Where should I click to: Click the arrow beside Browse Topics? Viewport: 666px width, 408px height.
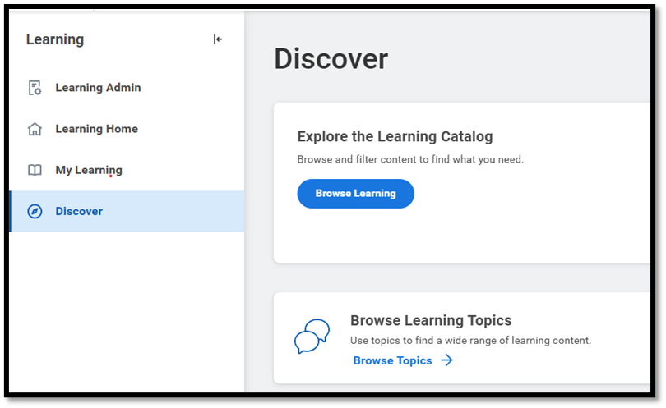(446, 360)
